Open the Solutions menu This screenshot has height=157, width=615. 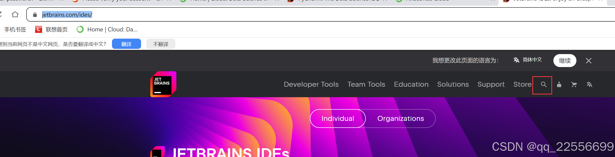(453, 84)
